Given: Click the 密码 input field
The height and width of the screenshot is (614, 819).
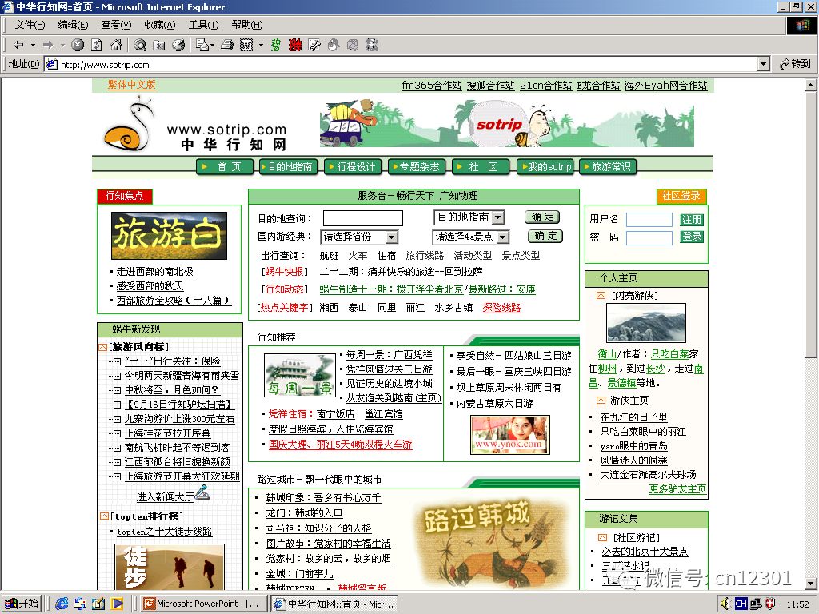Looking at the screenshot, I should tap(649, 238).
